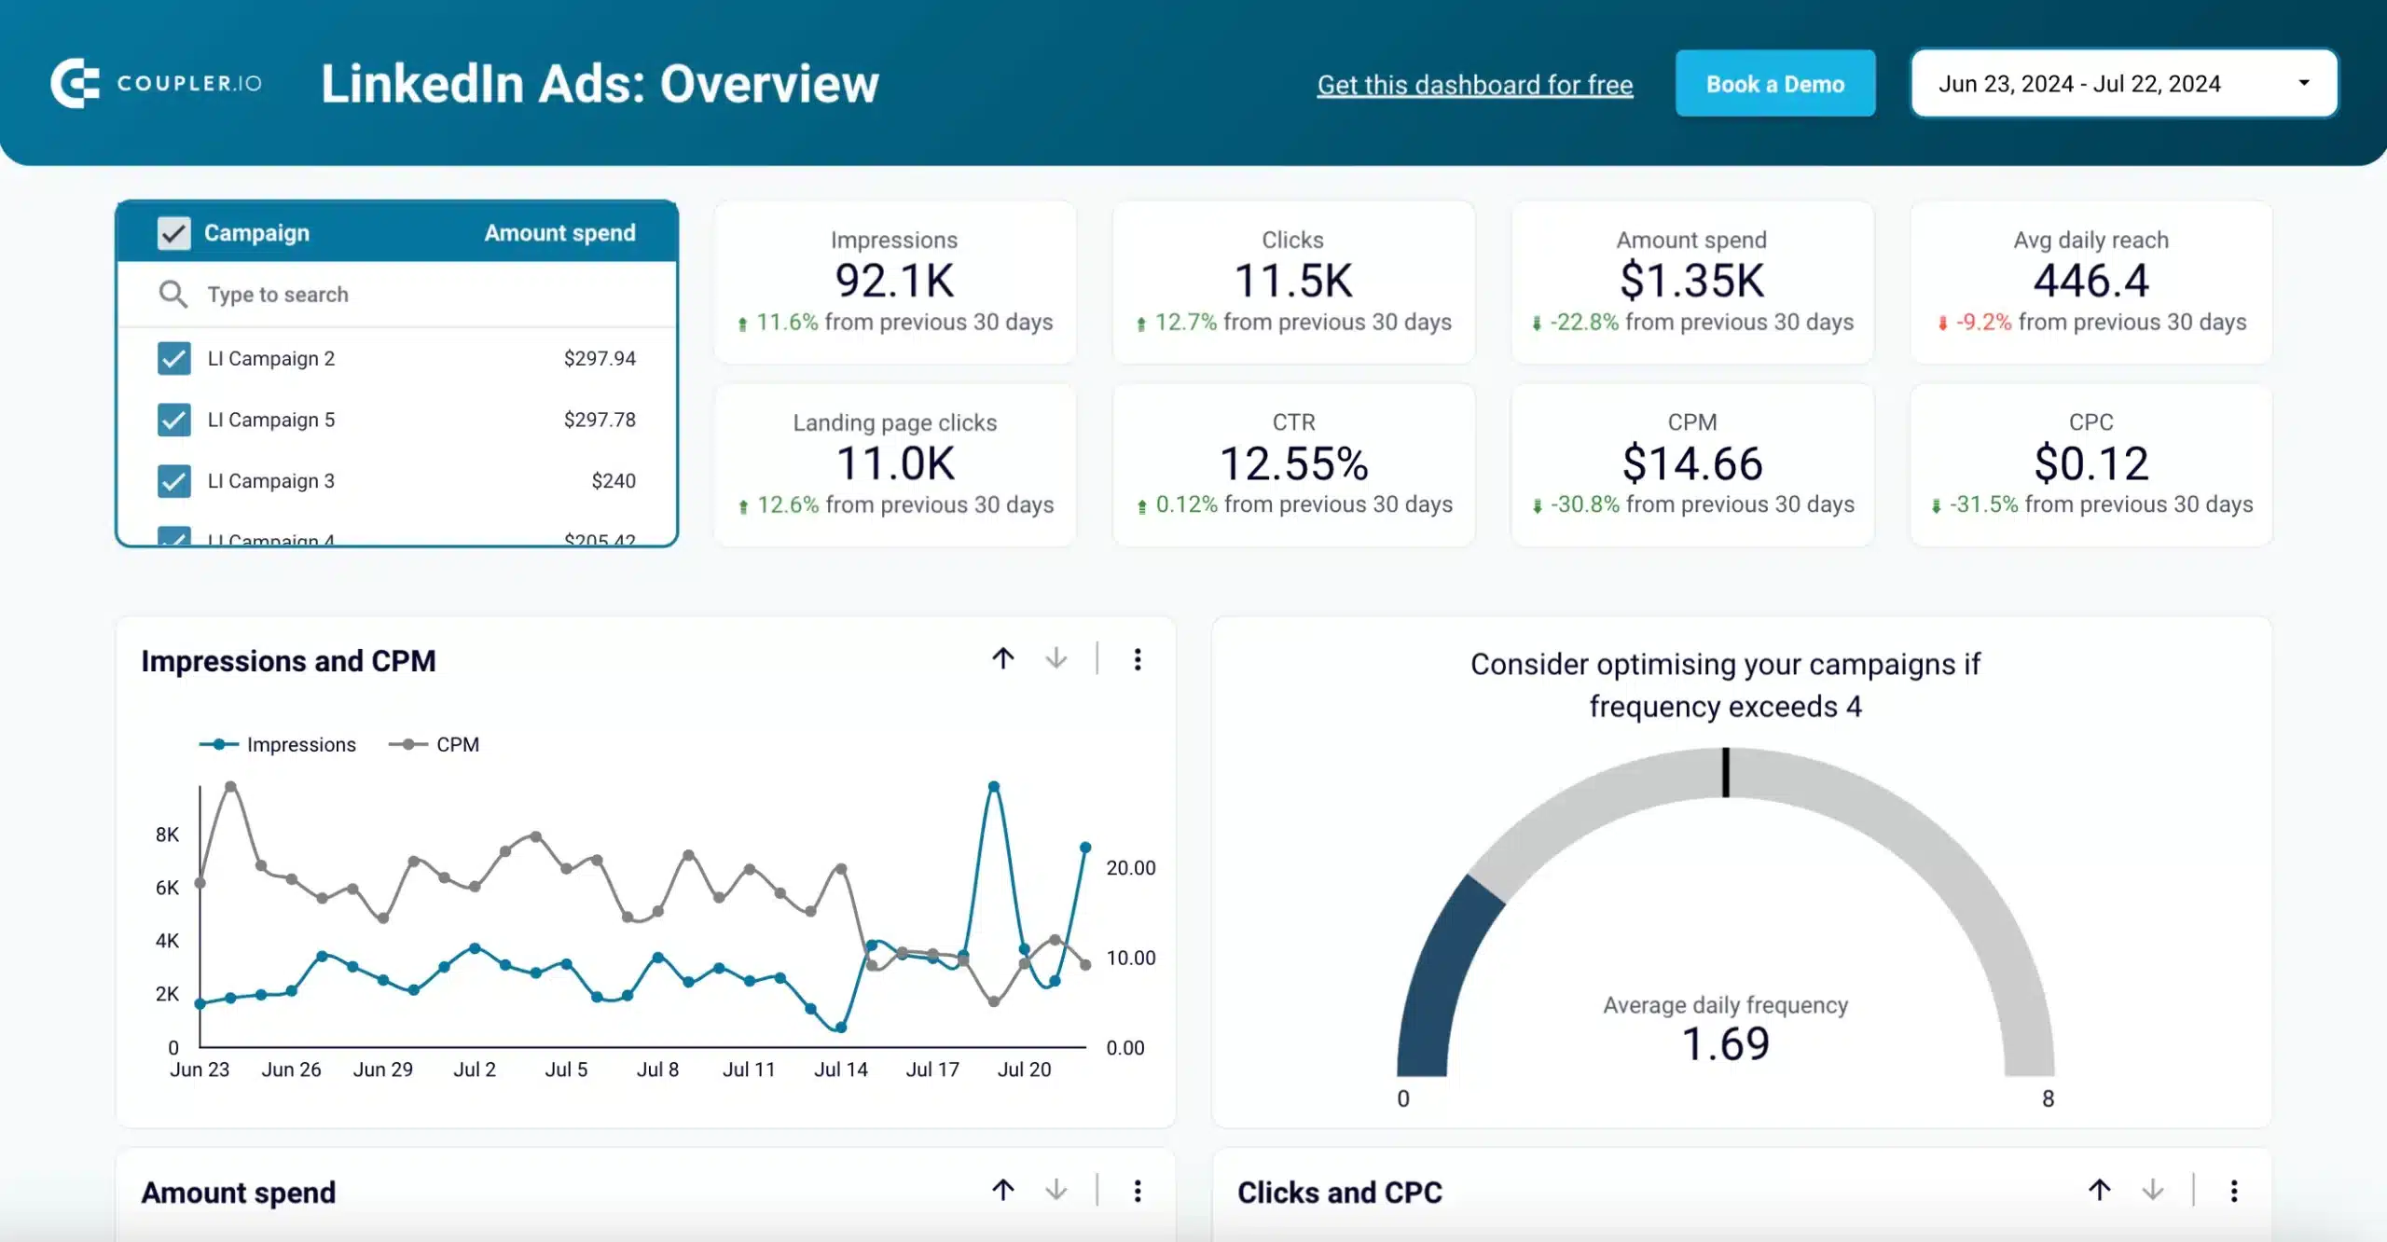Viewport: 2387px width, 1242px height.
Task: Click LI Campaign 3 amount $240
Action: pos(614,481)
